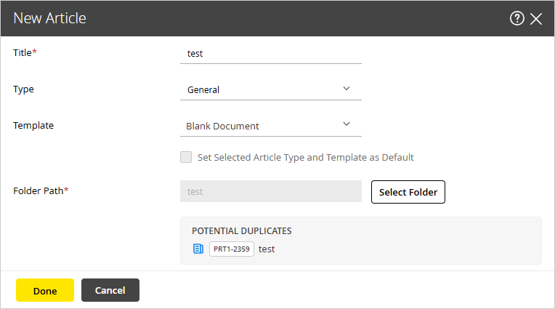The image size is (555, 309).
Task: Click the 'Set Selected Article Type and Template as Default' label
Action: coord(305,157)
